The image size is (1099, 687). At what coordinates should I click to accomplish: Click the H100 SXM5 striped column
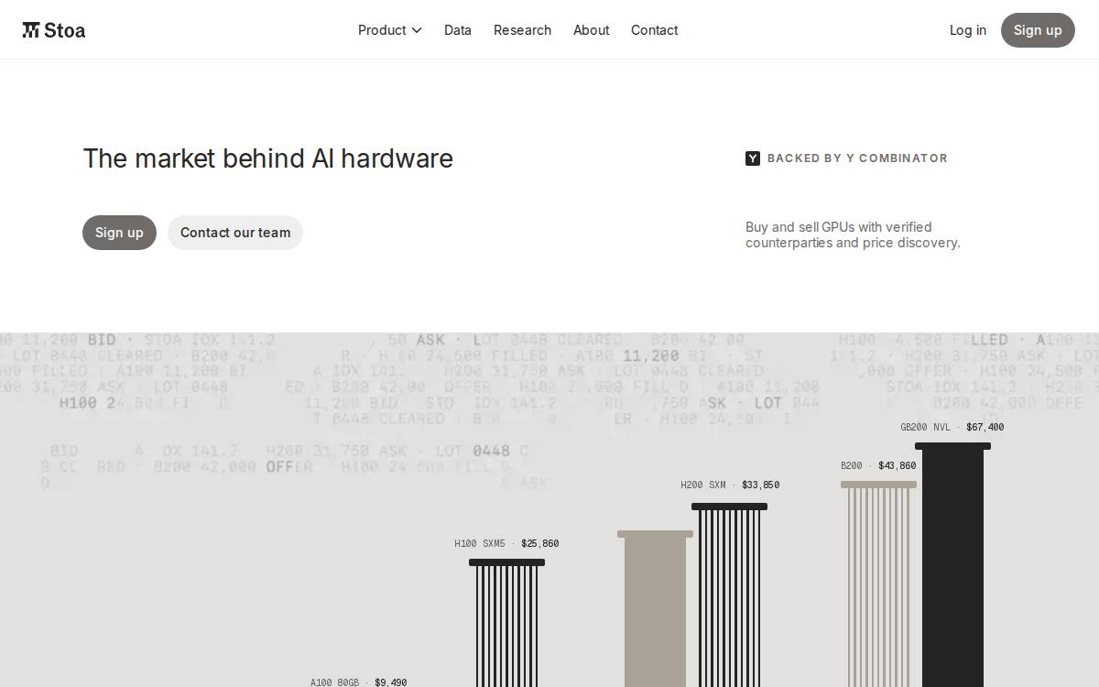[506, 623]
